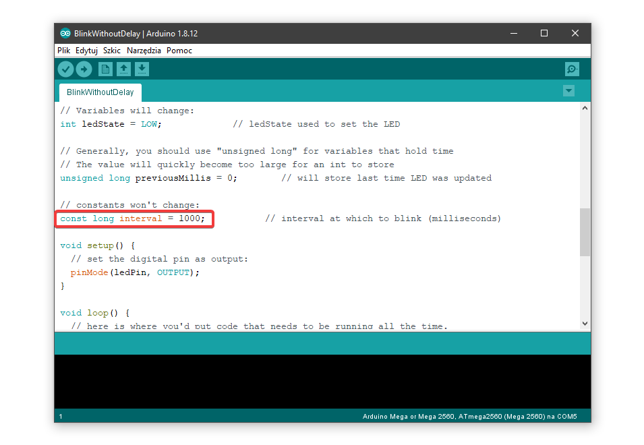
Task: Click the Upload arrow icon
Action: pos(84,69)
